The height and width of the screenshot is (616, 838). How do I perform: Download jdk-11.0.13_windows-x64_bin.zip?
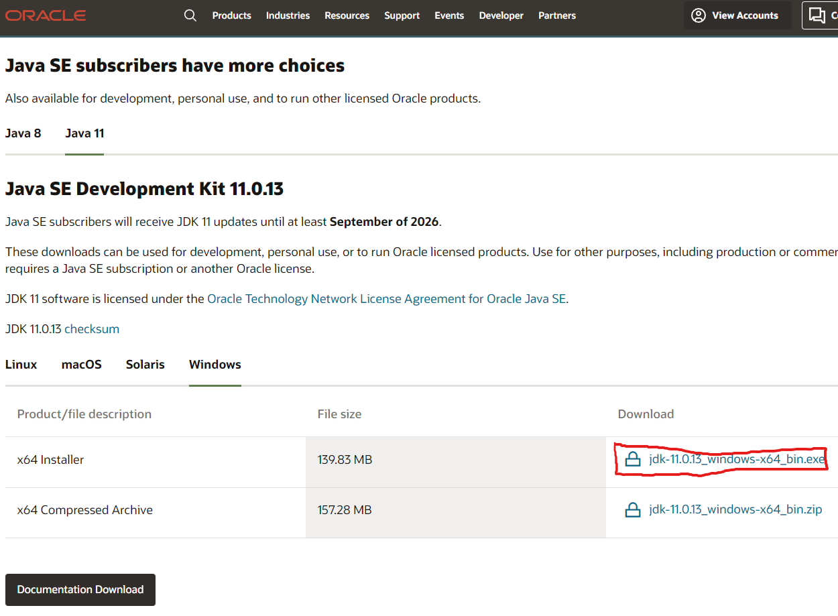(735, 509)
